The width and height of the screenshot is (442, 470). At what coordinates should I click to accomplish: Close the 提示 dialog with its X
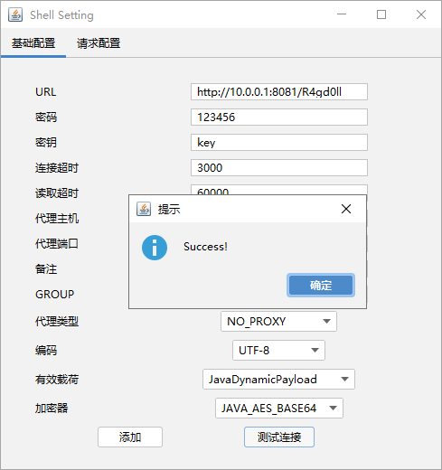tap(346, 209)
